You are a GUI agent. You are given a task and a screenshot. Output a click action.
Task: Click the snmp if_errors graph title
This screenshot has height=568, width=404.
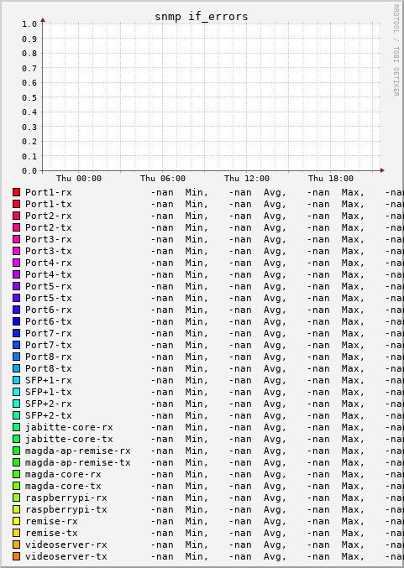click(202, 17)
